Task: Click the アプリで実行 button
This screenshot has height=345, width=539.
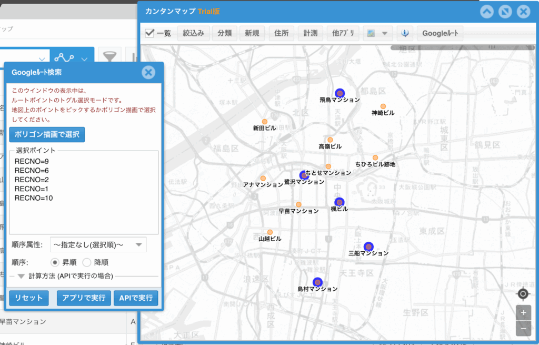Action: (84, 298)
